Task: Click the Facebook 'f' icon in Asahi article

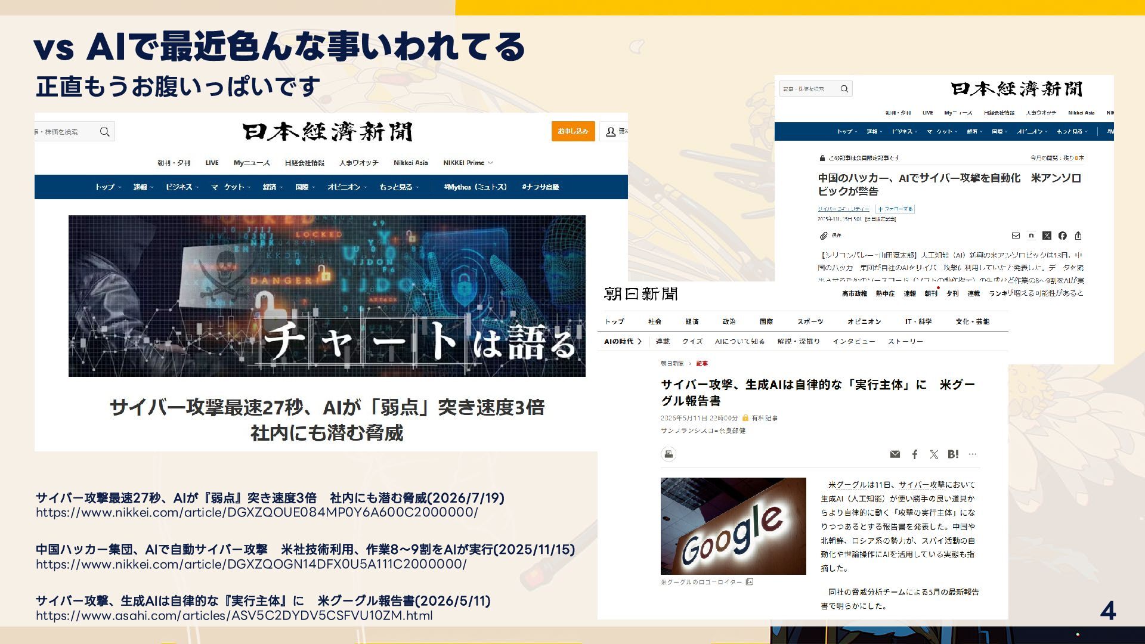Action: tap(915, 454)
